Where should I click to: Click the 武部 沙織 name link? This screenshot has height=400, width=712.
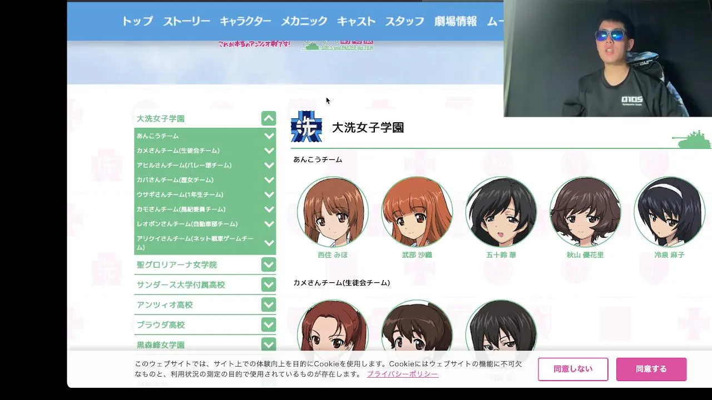point(417,255)
